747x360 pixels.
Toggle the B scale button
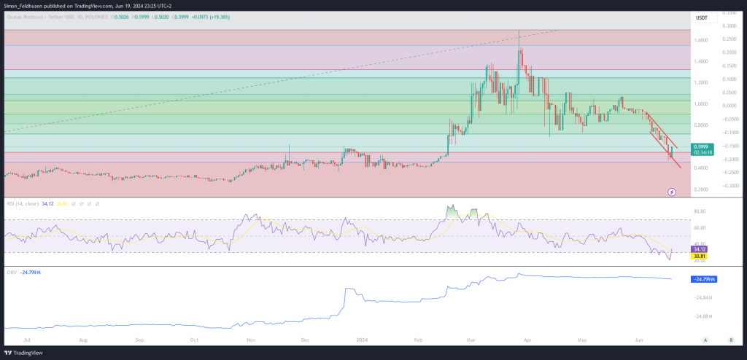click(x=731, y=340)
